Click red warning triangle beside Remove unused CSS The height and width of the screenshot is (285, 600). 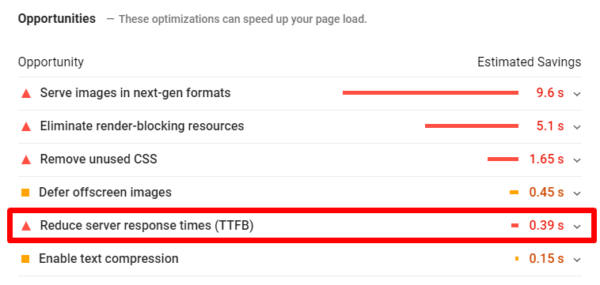26,159
